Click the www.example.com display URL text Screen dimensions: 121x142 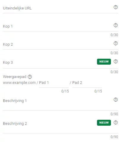(19, 83)
